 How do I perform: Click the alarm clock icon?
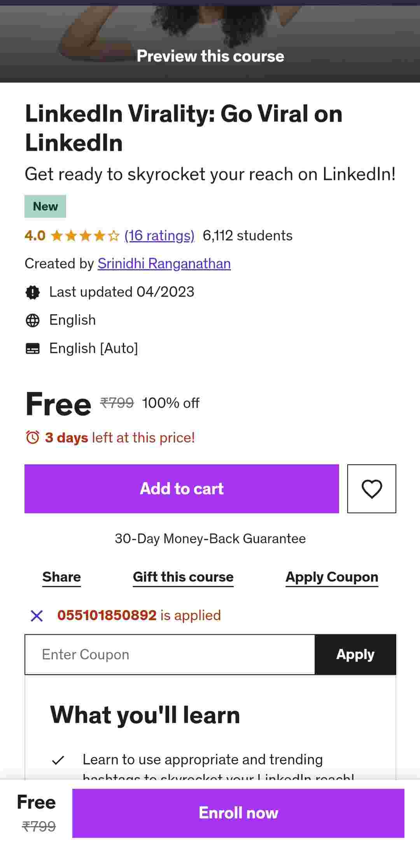coord(33,437)
